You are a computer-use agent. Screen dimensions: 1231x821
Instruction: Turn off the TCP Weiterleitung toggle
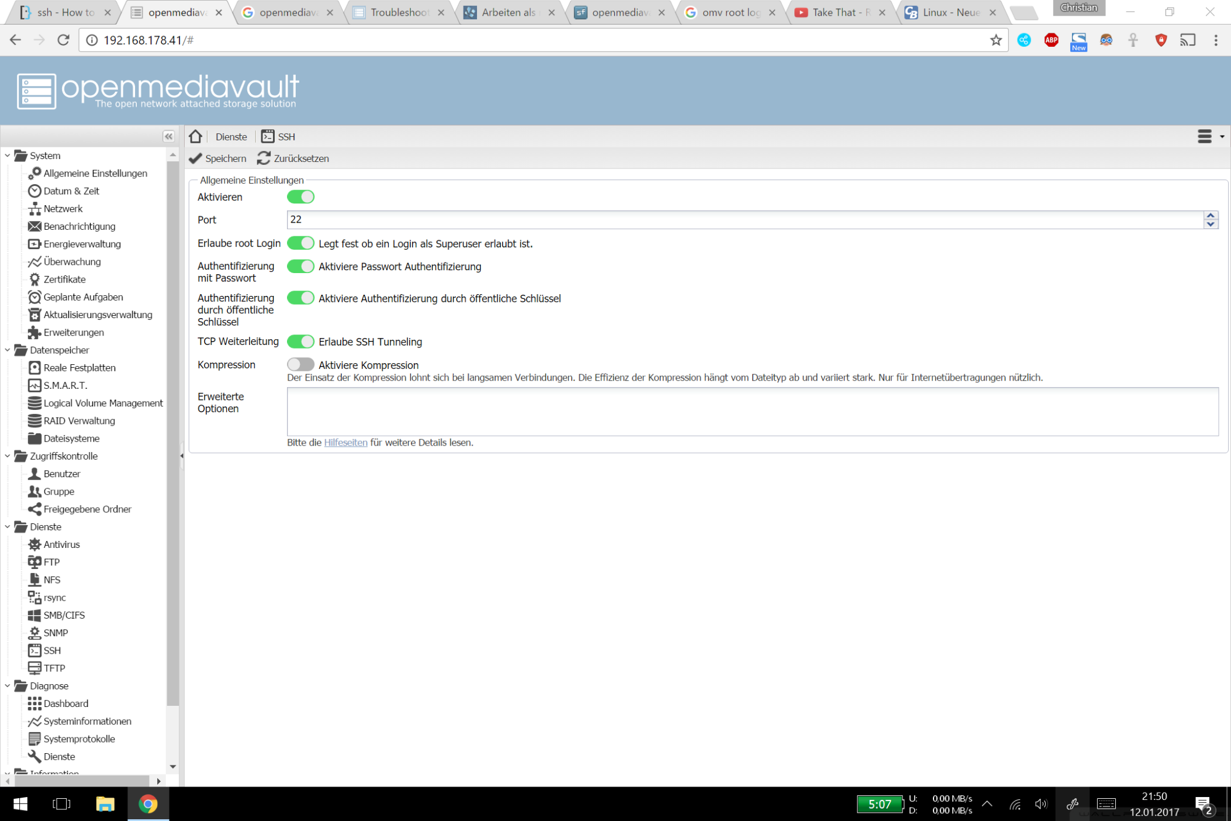[x=300, y=341]
